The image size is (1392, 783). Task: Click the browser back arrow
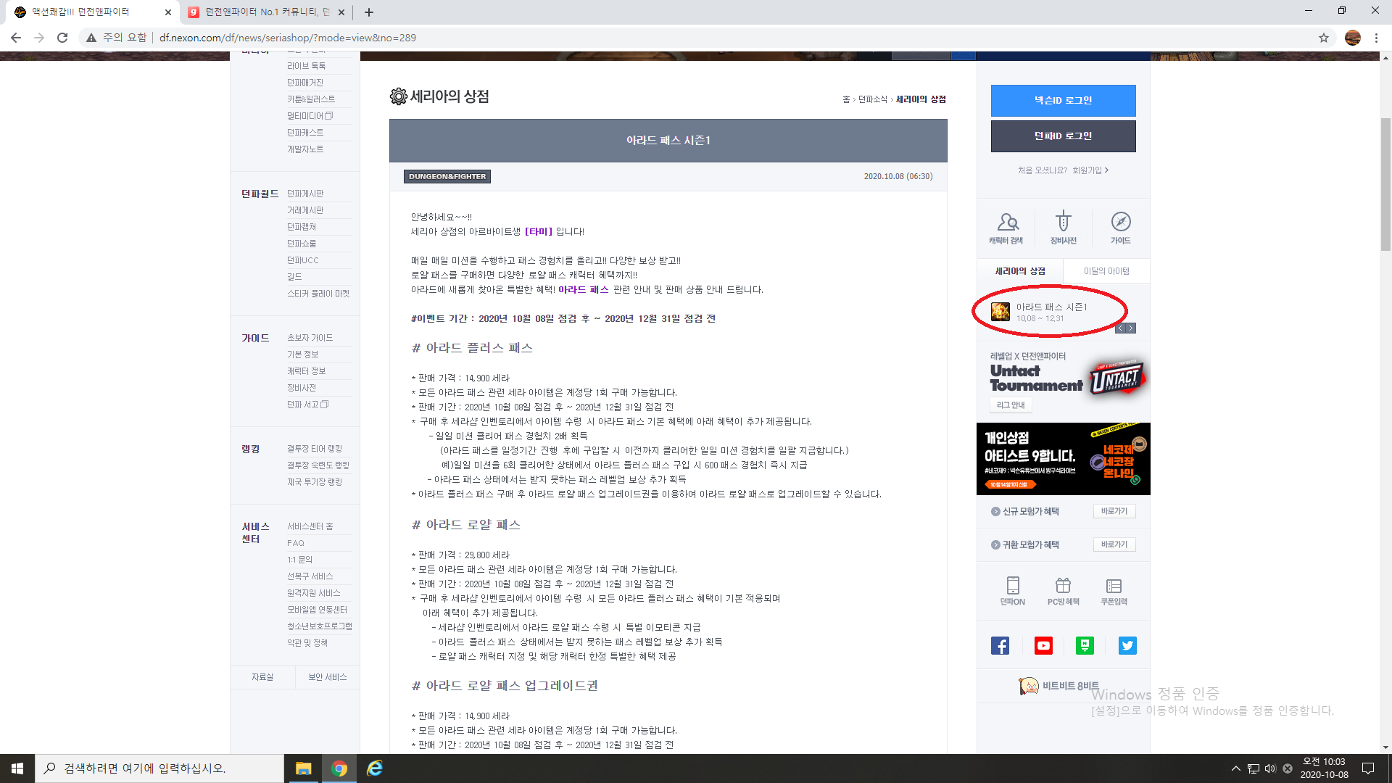pos(16,38)
